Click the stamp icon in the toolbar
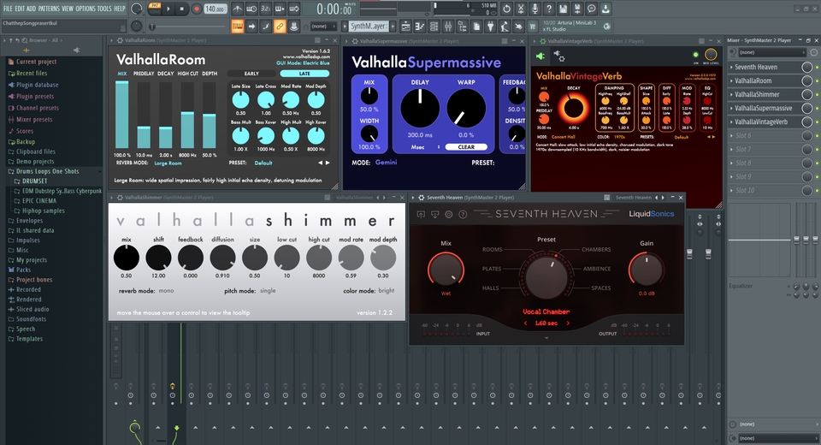821x445 pixels. [293, 27]
